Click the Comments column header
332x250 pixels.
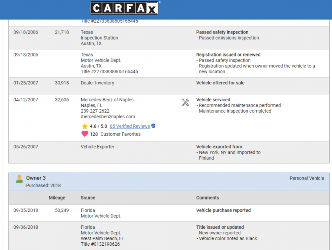[x=207, y=198]
